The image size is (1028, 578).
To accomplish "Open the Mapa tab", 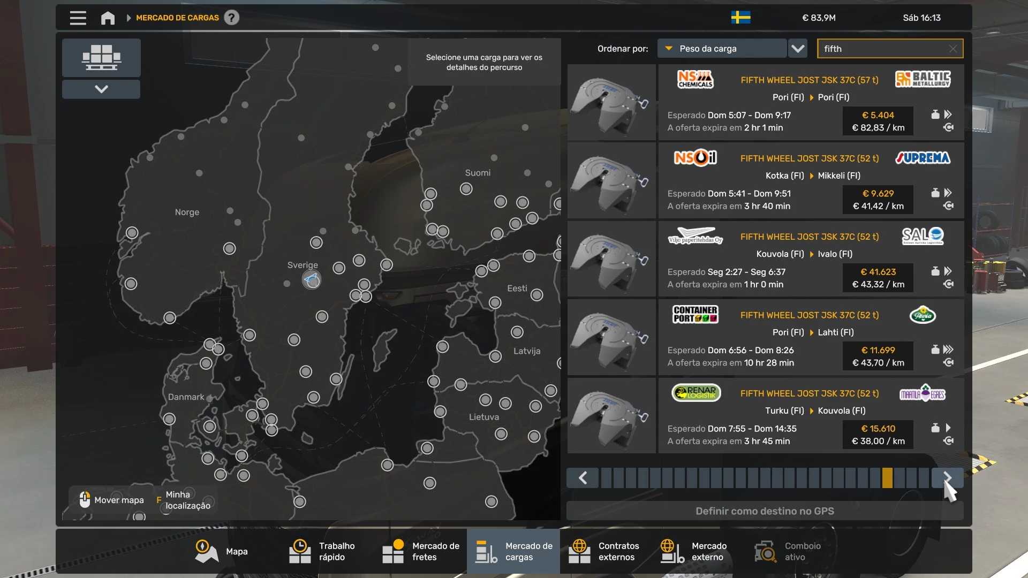I will (221, 552).
